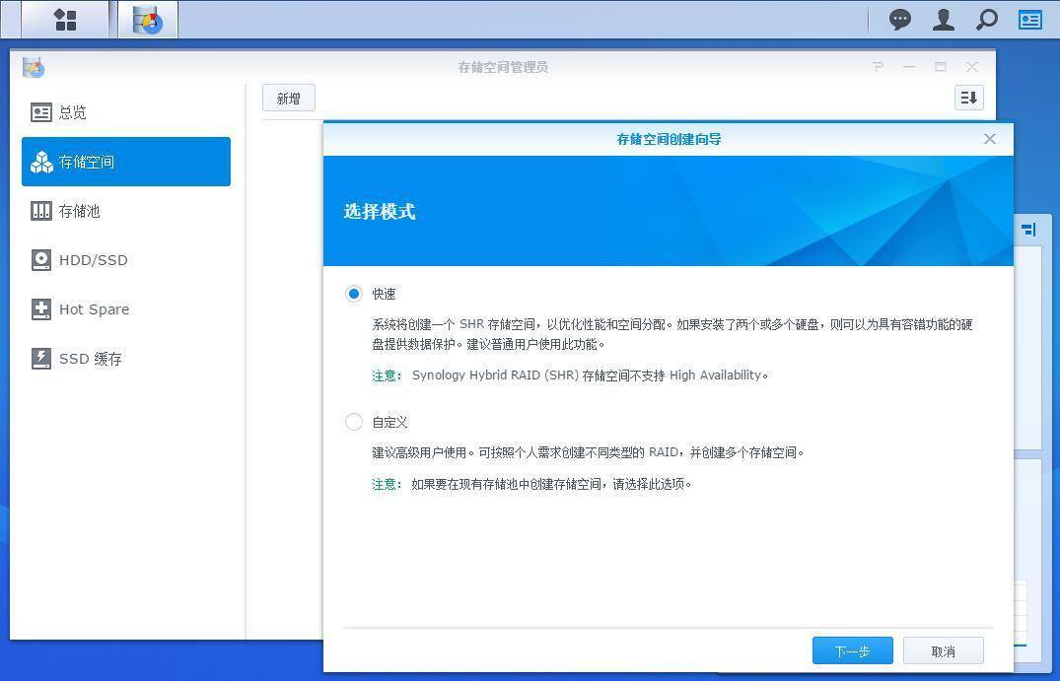Image resolution: width=1060 pixels, height=681 pixels.
Task: Click the sort order icon button
Action: (x=968, y=98)
